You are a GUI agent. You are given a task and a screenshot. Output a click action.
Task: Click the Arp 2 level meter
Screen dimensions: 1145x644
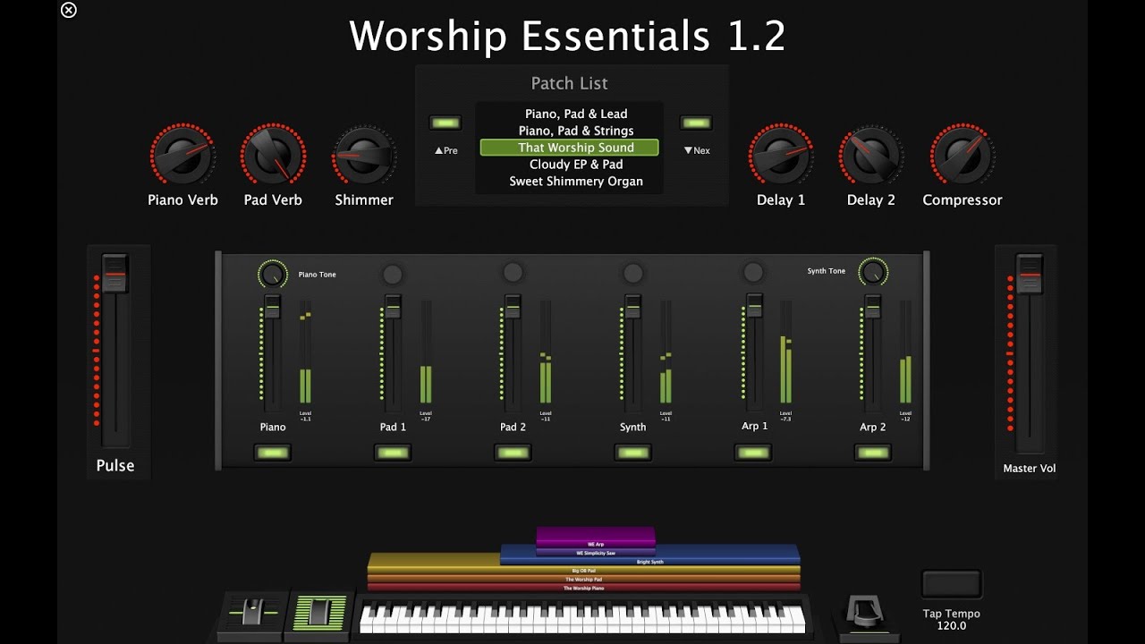pyautogui.click(x=905, y=352)
